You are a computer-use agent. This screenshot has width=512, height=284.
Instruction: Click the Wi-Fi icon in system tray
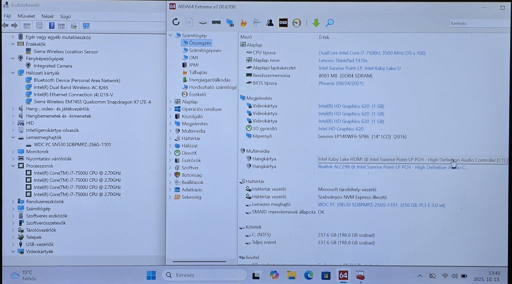[x=445, y=276]
